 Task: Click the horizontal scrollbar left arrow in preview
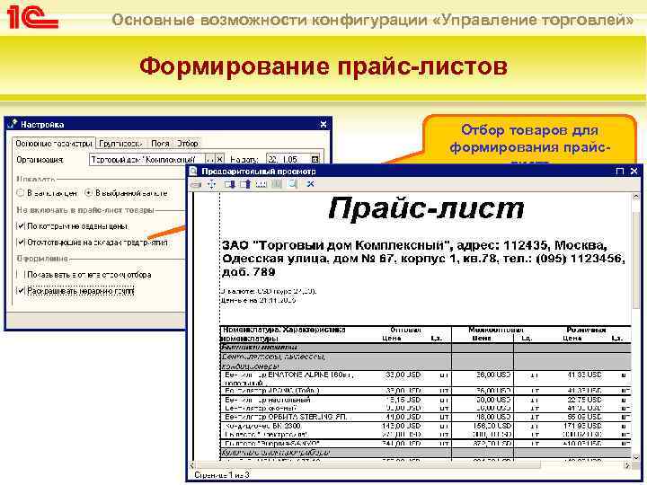(192, 465)
